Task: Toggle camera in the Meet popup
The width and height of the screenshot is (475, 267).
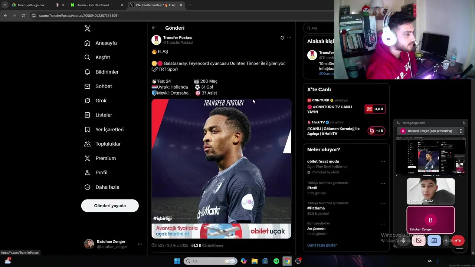Action: click(x=419, y=241)
